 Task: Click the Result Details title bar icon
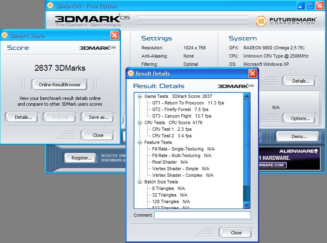(x=131, y=73)
